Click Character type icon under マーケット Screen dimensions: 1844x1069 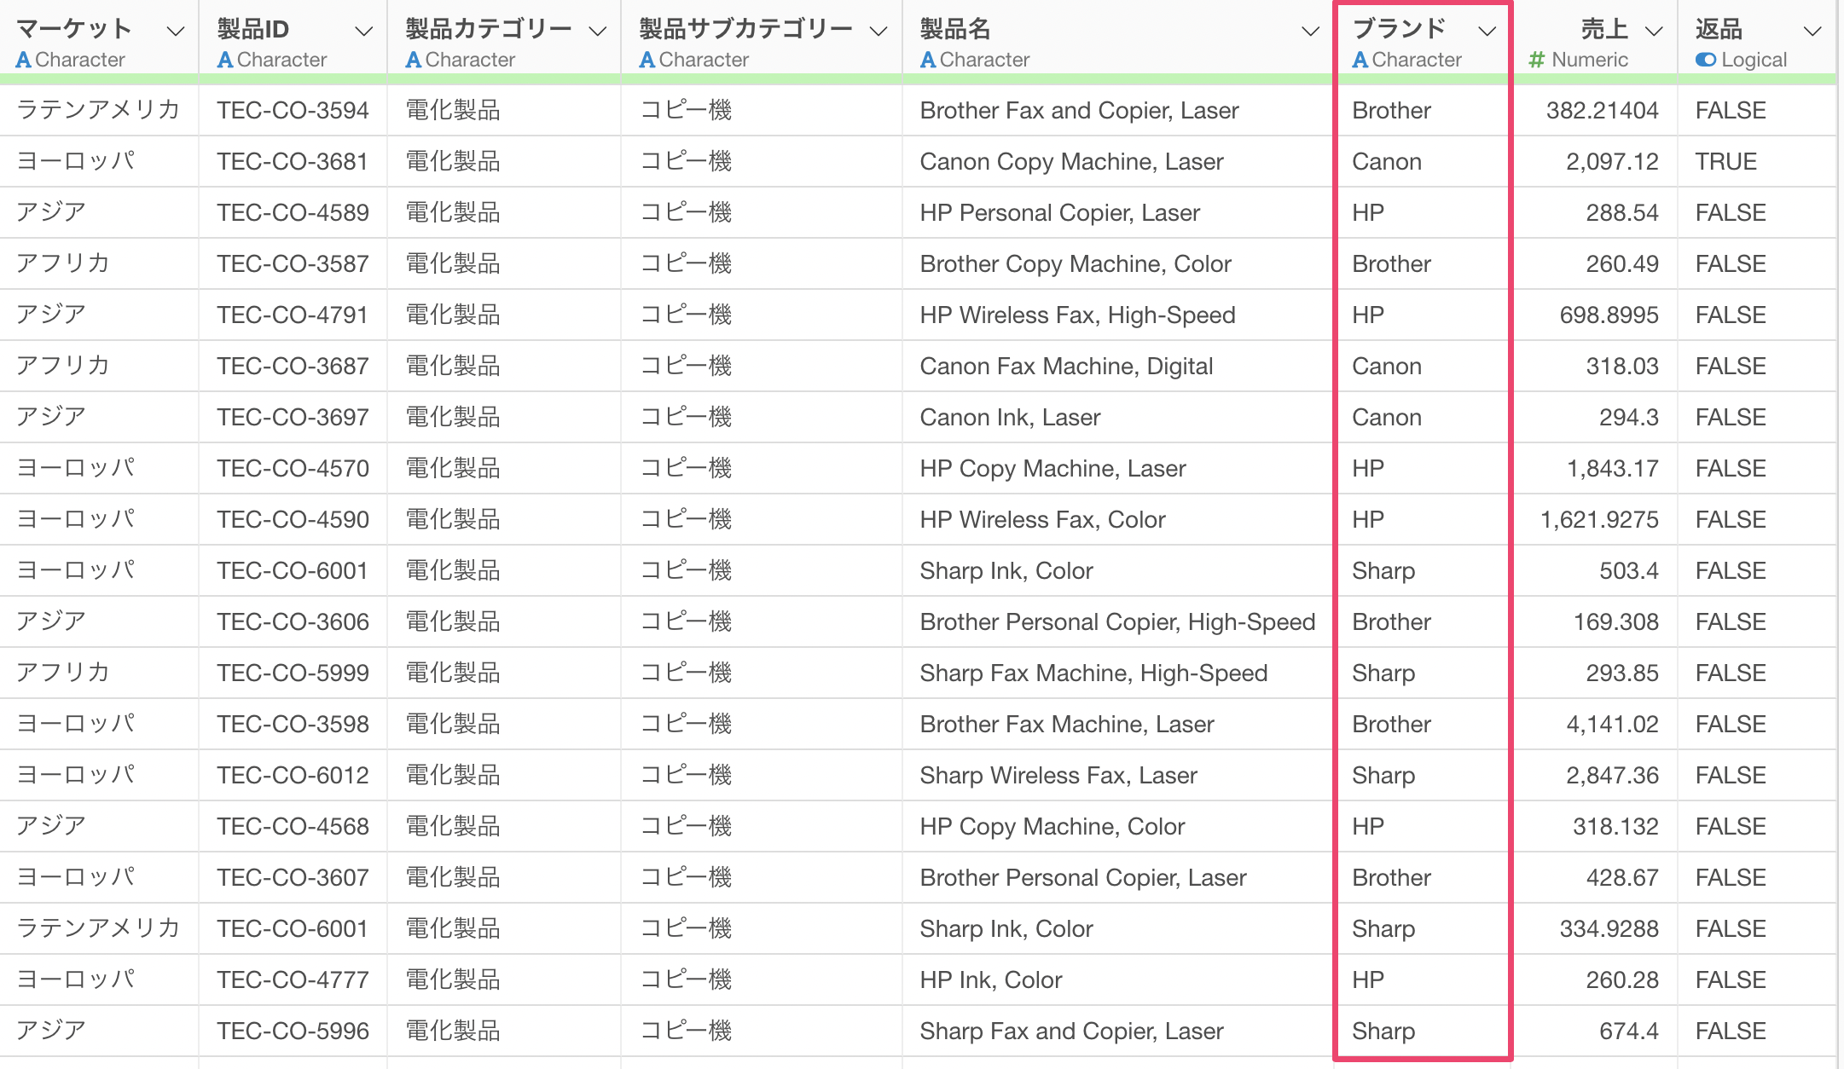coord(24,60)
